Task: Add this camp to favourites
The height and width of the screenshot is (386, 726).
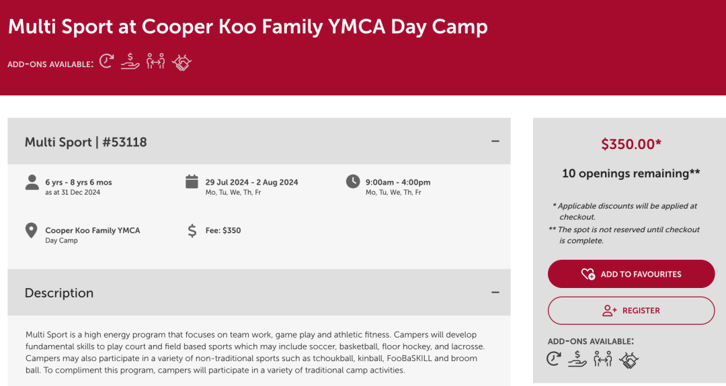Action: [631, 274]
